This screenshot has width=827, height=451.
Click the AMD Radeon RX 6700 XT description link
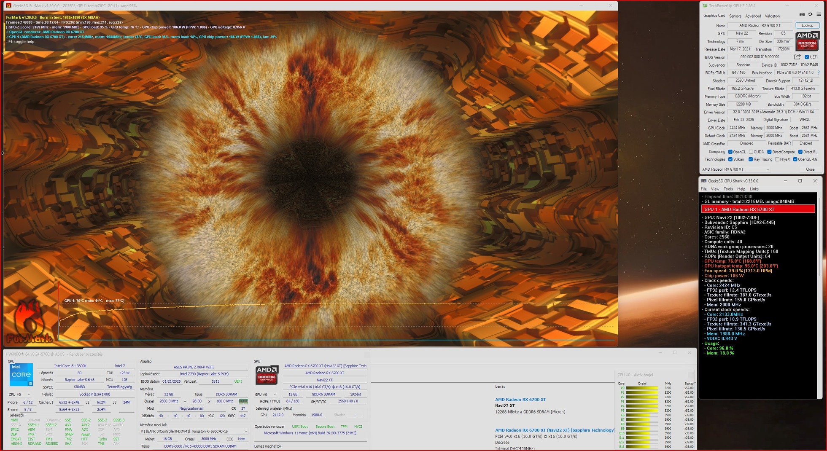tap(520, 400)
